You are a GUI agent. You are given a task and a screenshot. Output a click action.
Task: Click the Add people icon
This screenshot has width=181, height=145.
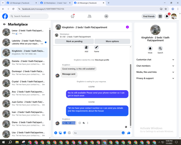pos(86,47)
